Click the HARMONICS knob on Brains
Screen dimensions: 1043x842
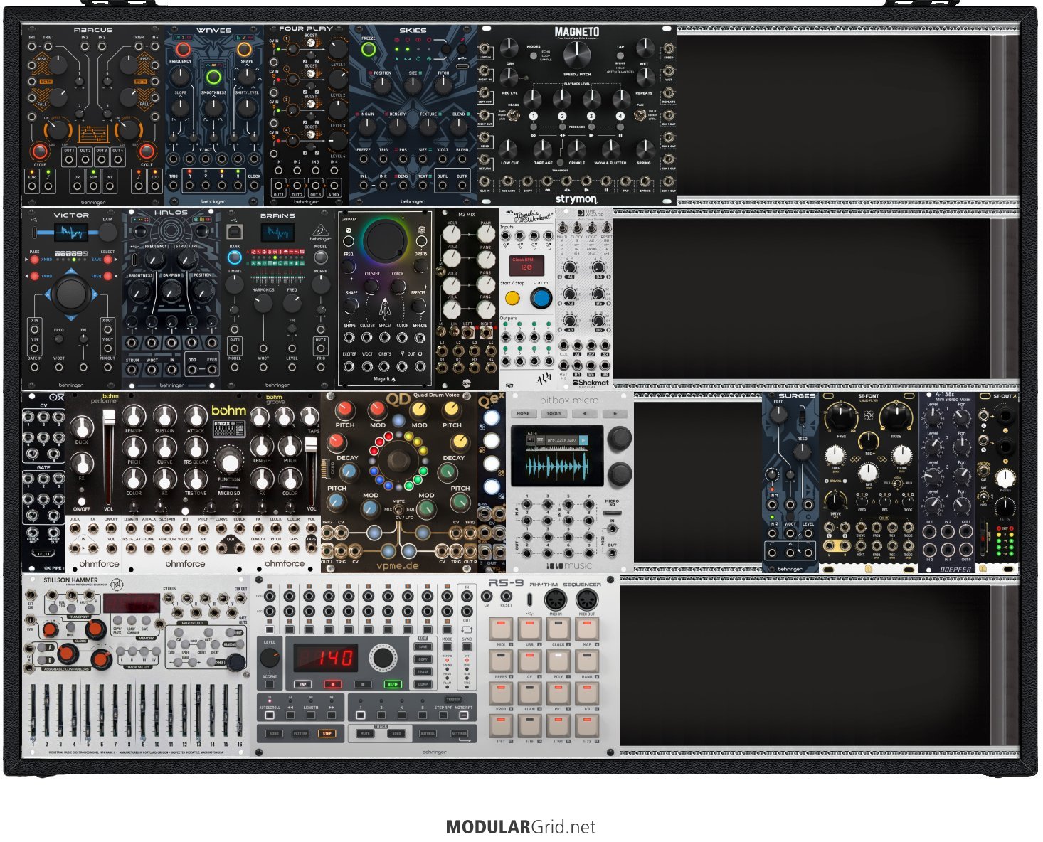[x=263, y=304]
